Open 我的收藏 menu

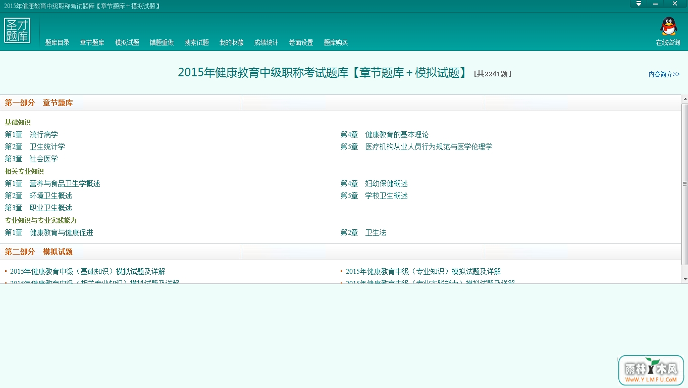tap(232, 42)
